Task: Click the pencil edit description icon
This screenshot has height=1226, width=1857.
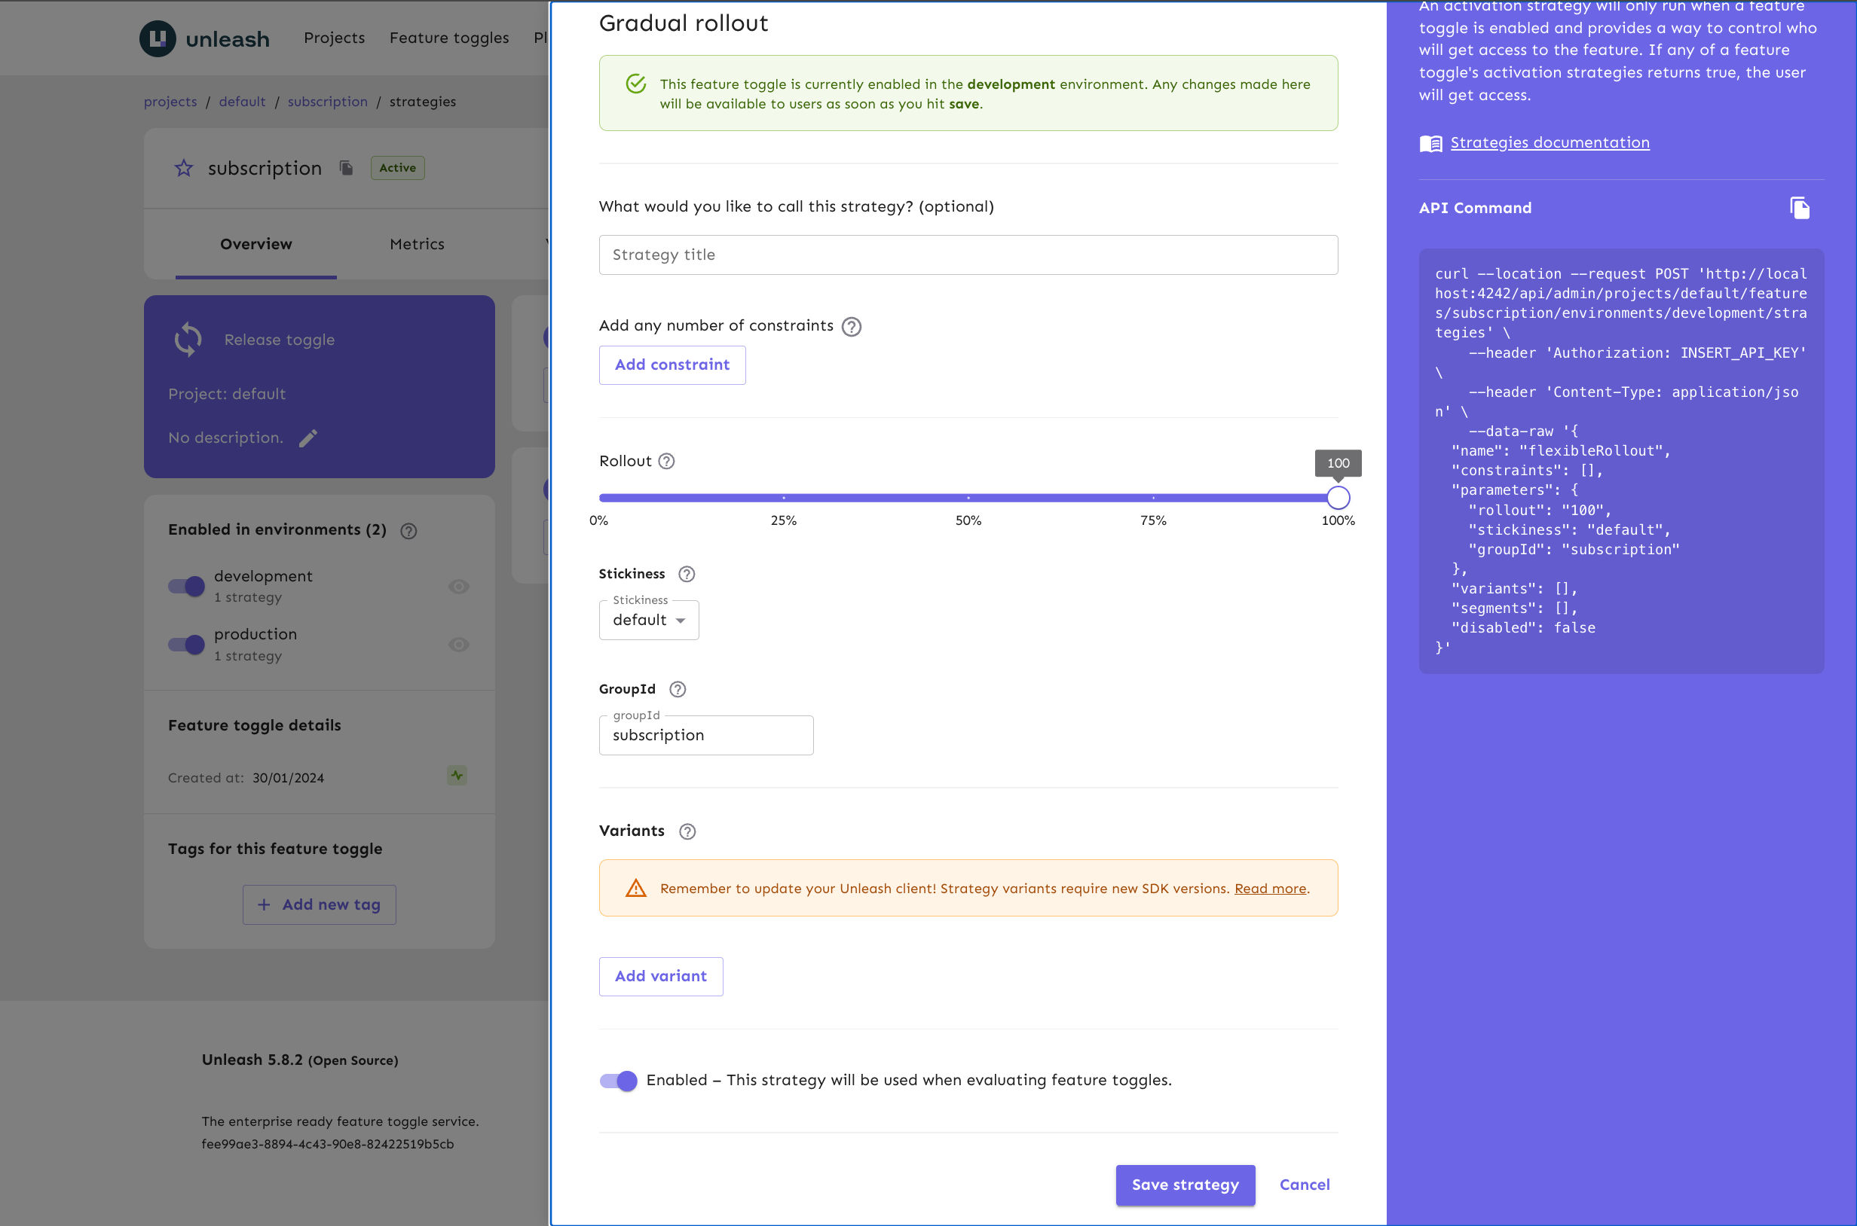Action: (308, 439)
